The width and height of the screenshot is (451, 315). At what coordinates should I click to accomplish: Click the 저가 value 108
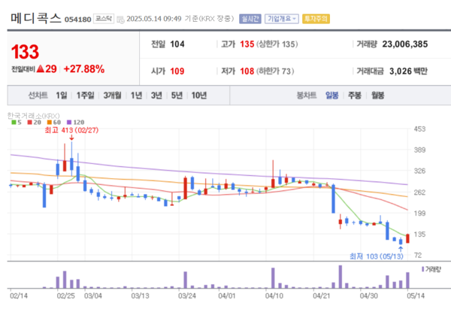[247, 71]
